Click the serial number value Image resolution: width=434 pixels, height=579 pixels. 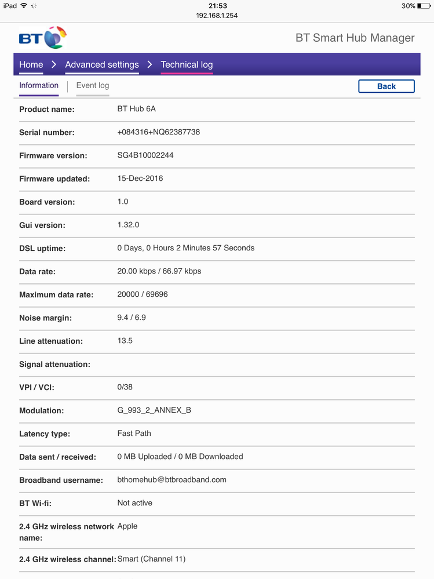click(159, 132)
